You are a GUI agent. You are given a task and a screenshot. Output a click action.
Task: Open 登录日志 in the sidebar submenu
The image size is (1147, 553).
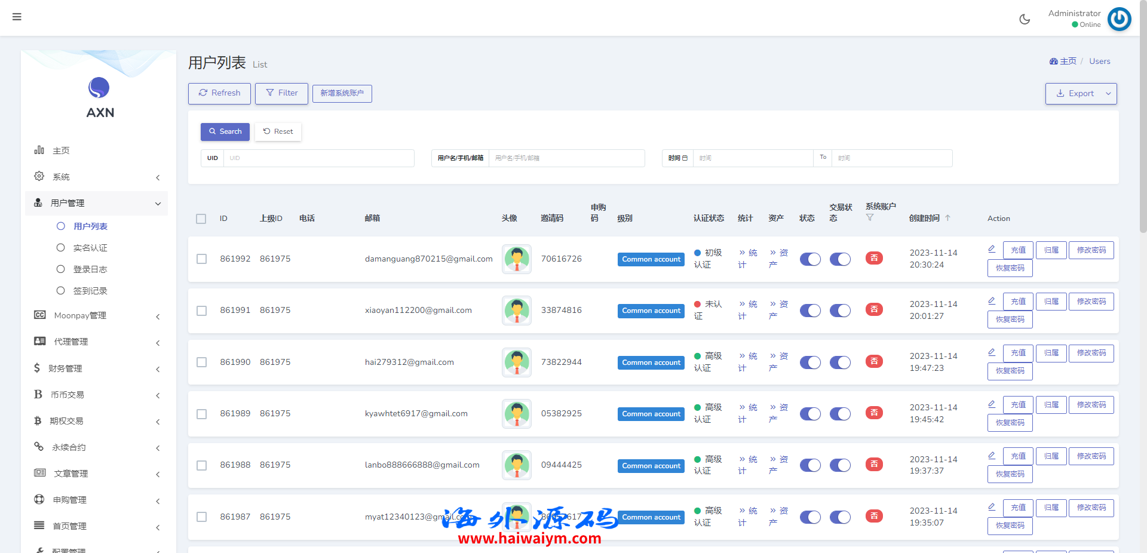(90, 269)
